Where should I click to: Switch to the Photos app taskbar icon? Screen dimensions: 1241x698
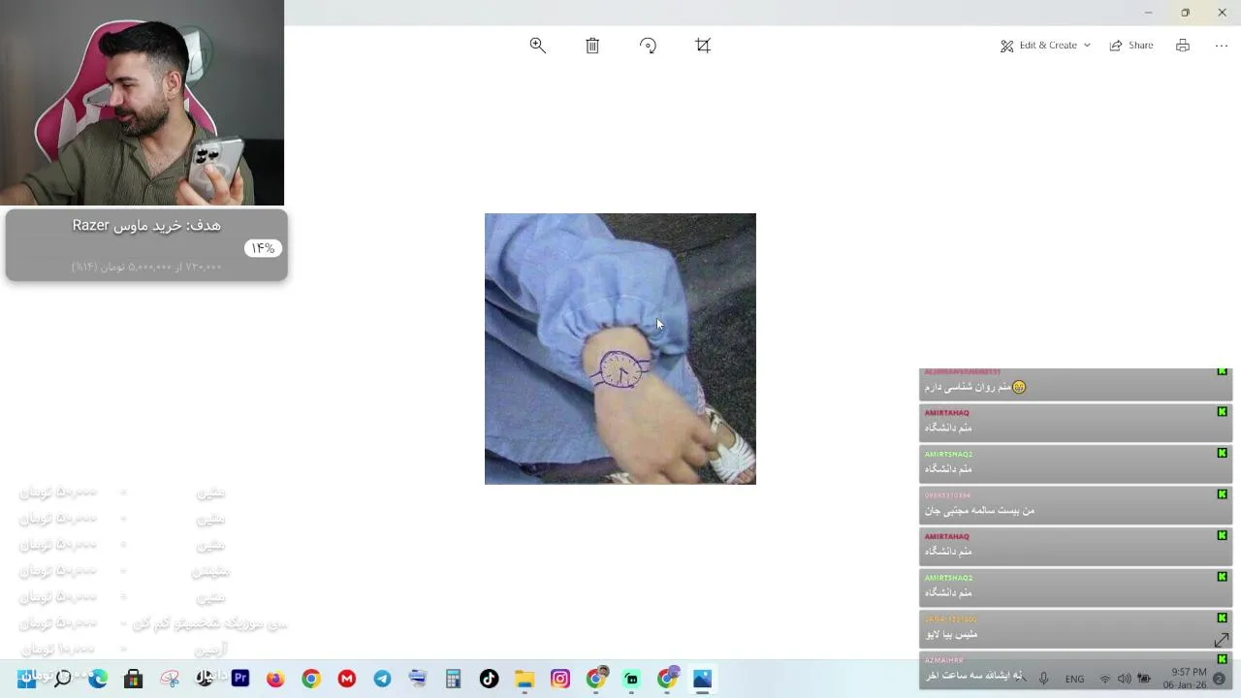pyautogui.click(x=702, y=679)
